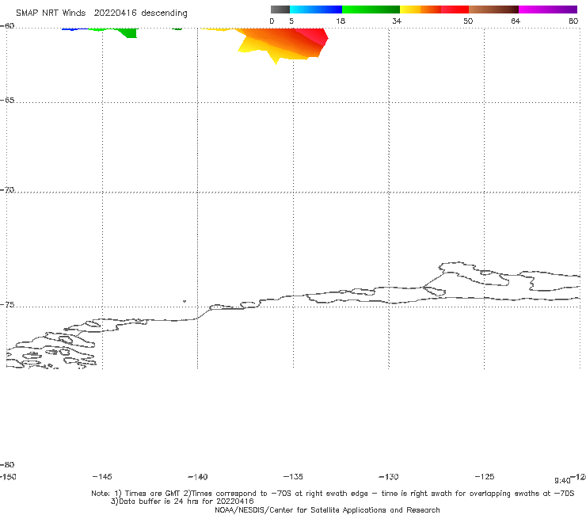This screenshot has height=515, width=586.
Task: Click the green wind patch near -144 longitude
Action: click(129, 32)
